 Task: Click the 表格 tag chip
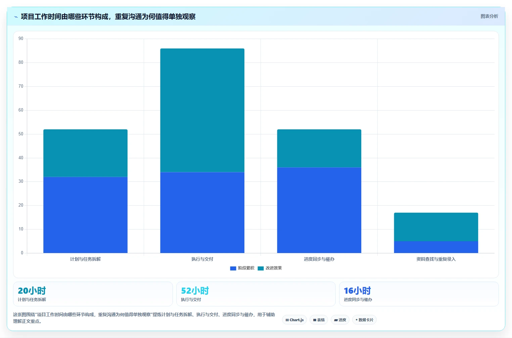pos(319,320)
